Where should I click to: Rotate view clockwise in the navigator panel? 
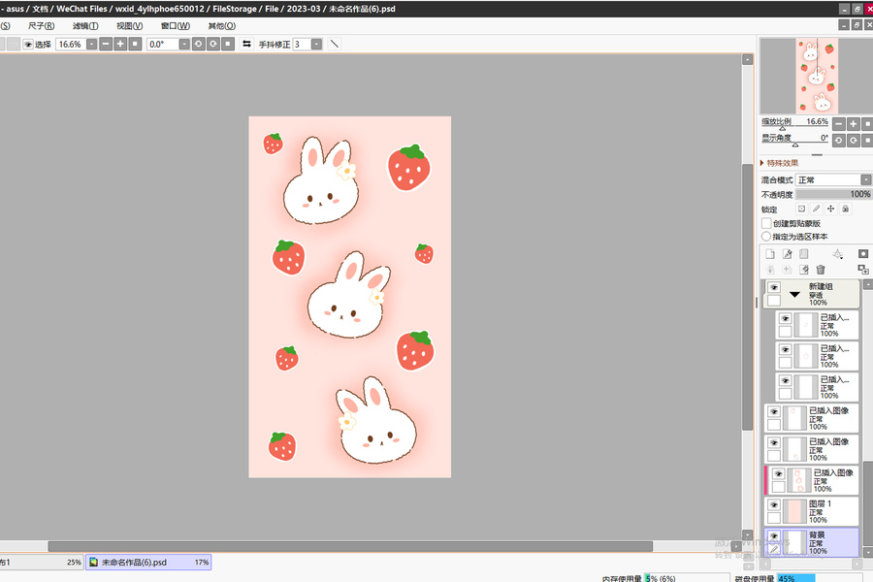click(853, 141)
